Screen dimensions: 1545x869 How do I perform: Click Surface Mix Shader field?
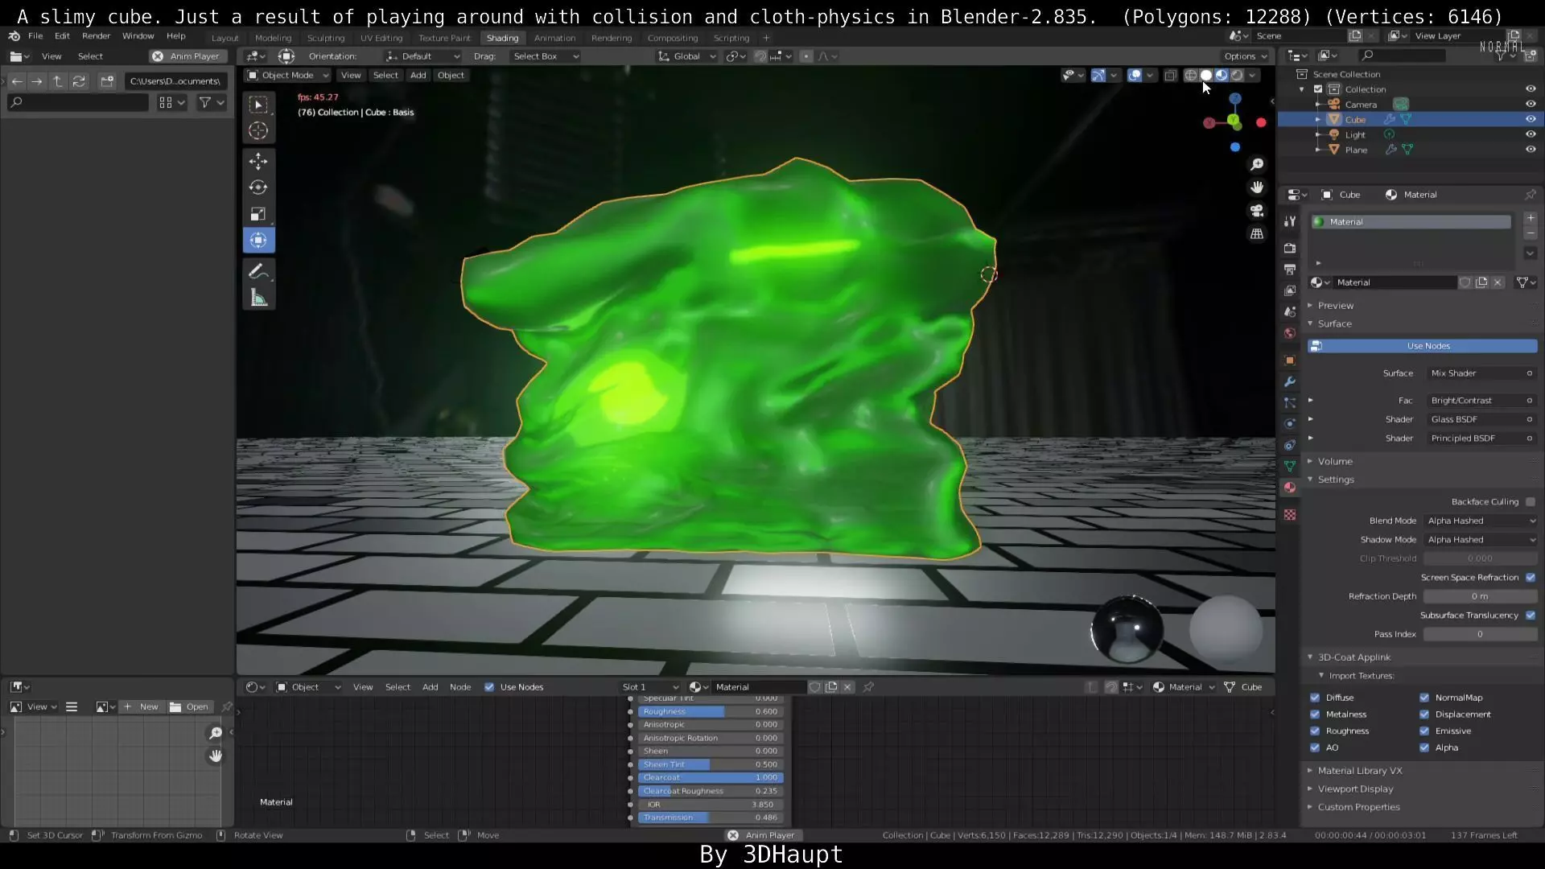(1481, 373)
